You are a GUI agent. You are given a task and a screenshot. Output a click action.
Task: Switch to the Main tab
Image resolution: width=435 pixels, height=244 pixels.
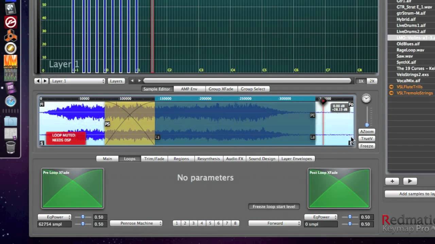click(107, 159)
